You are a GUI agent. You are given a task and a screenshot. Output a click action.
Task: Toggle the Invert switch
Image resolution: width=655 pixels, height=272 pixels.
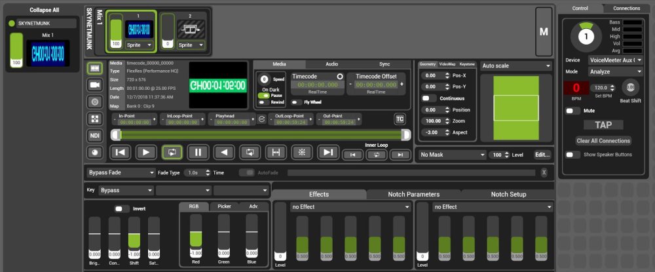tap(122, 208)
